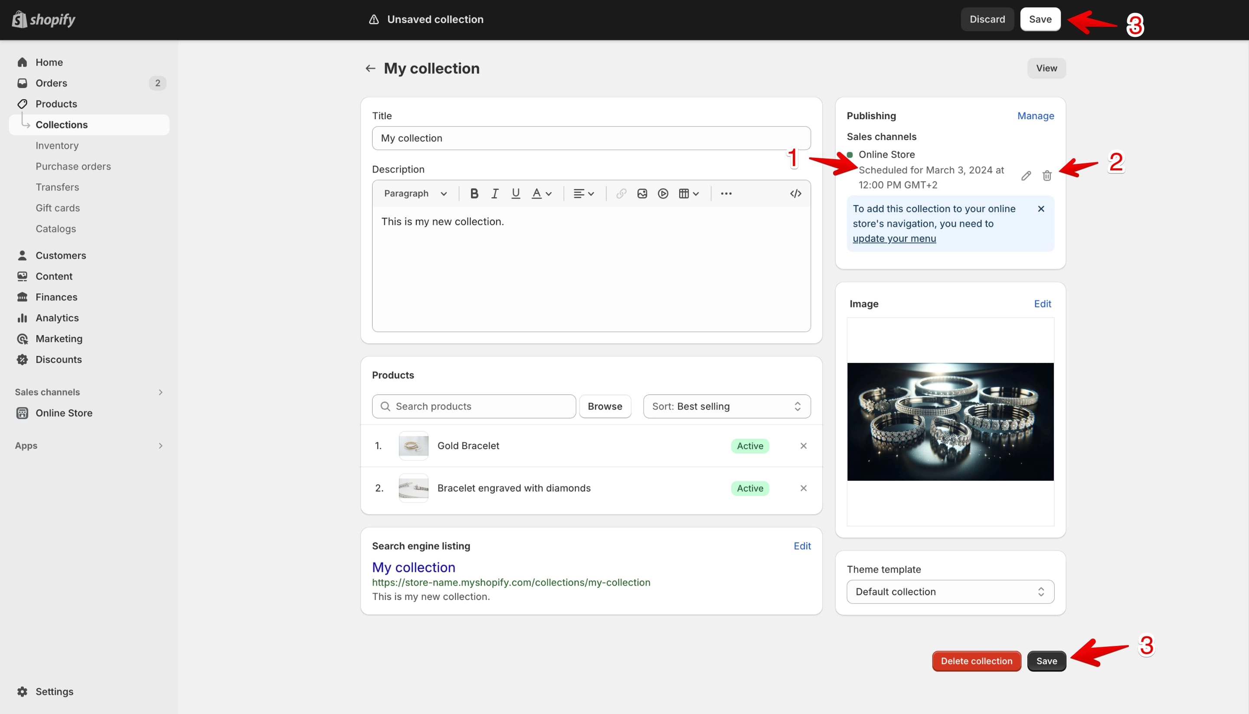Edit the scheduled publish date pencil icon
Image resolution: width=1249 pixels, height=714 pixels.
pos(1026,176)
